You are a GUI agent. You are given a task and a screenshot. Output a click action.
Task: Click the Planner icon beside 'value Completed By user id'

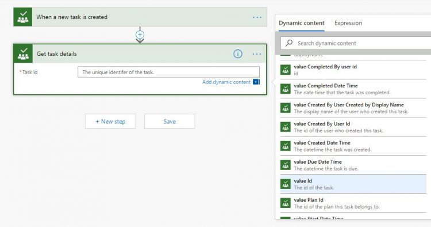[x=286, y=70]
